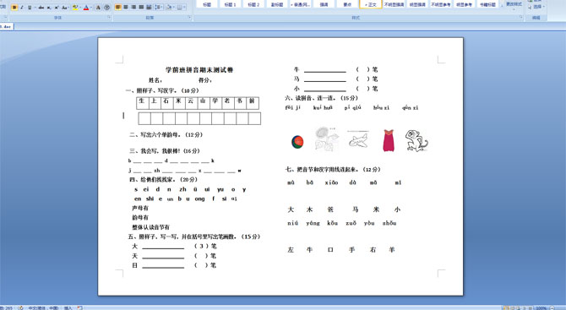Viewport: 566px width, 310px height.
Task: Apply strikethrough to text
Action: 41,8
